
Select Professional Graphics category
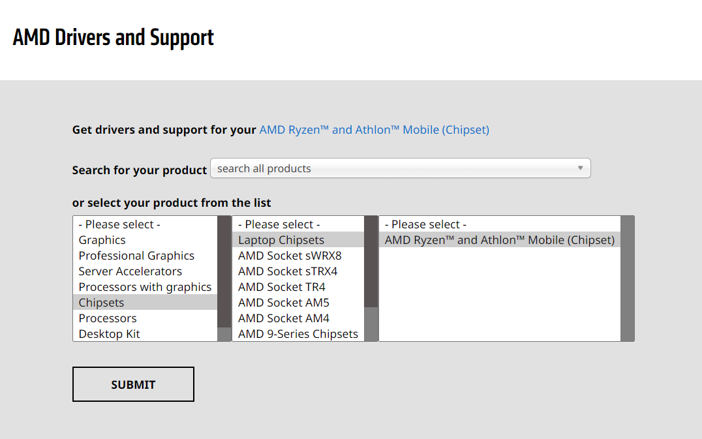coord(136,256)
